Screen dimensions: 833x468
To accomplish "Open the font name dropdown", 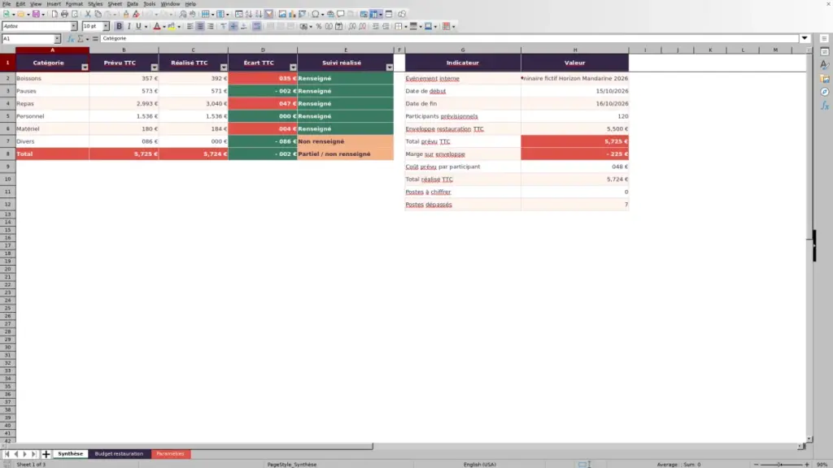I will pos(73,27).
